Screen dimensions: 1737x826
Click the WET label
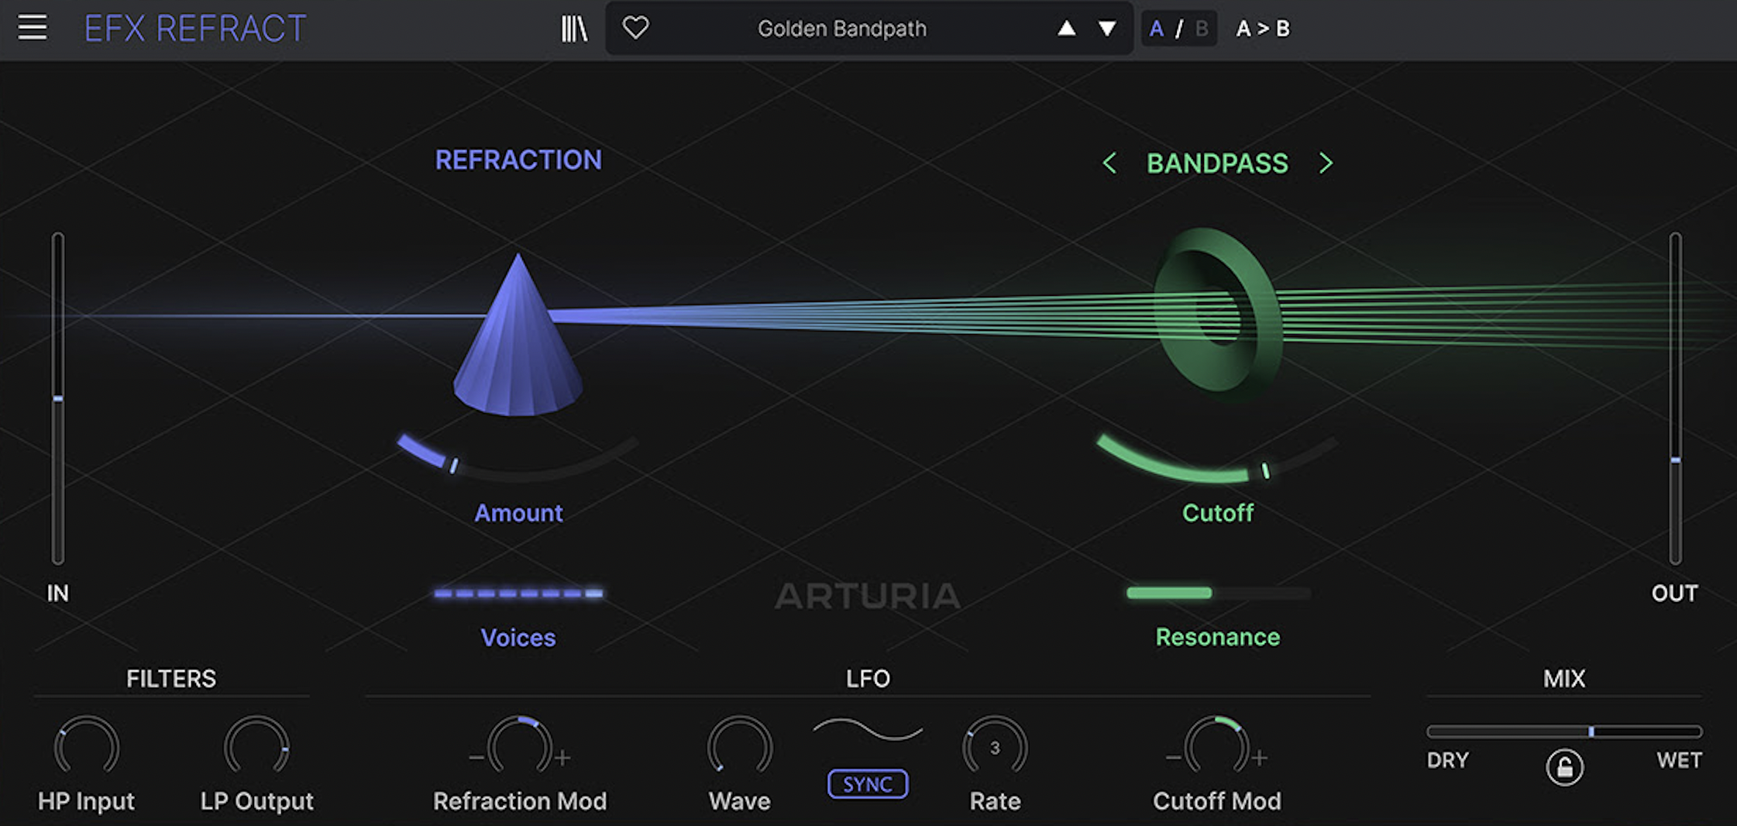pos(1680,760)
